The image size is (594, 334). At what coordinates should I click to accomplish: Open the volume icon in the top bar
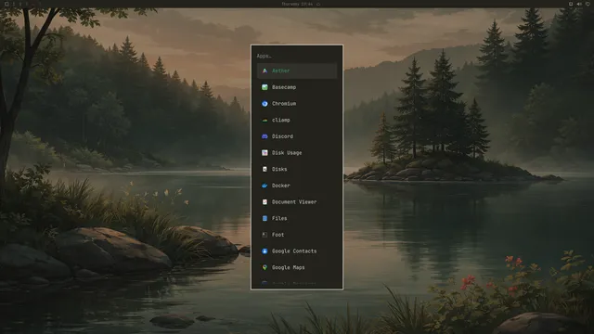click(579, 4)
